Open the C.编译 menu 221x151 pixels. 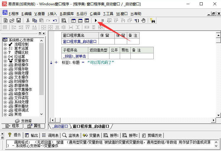tap(95, 14)
